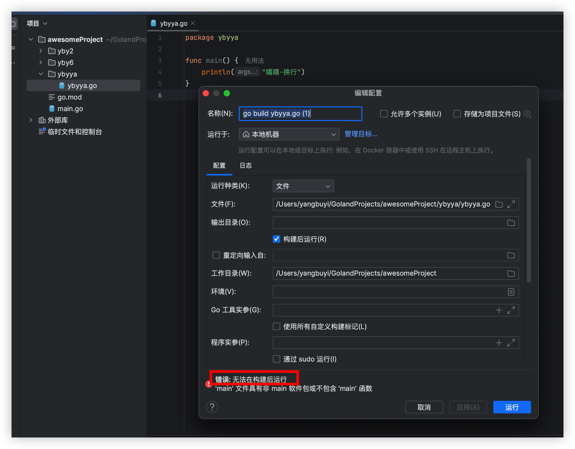This screenshot has height=449, width=575.
Task: Click the external libraries (外部库) icon
Action: tap(42, 120)
